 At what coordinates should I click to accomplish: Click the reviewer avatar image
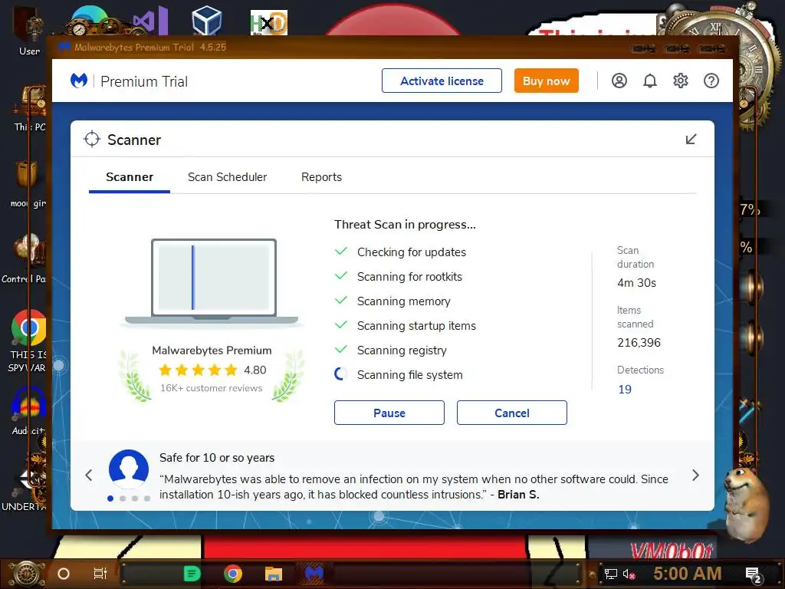[129, 469]
